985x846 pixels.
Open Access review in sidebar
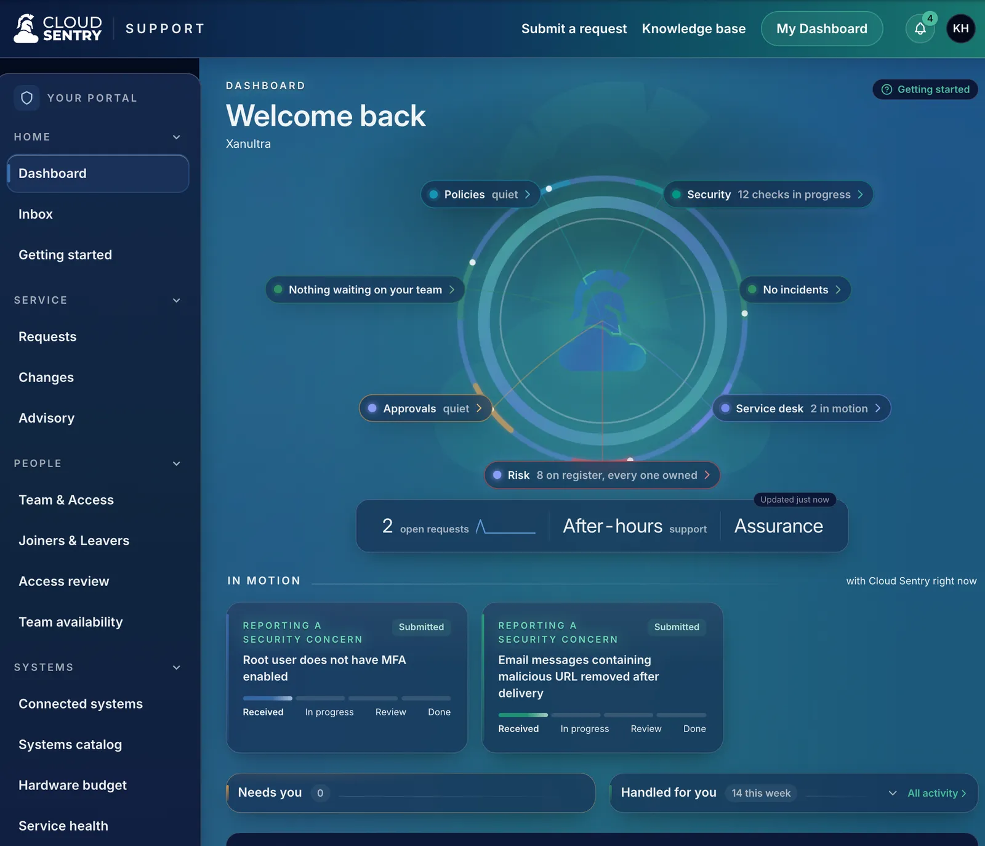[98, 582]
